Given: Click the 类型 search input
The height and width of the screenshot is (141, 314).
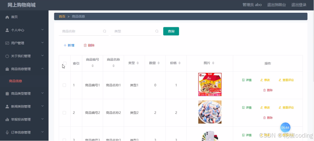Looking at the screenshot, I should 136,31.
